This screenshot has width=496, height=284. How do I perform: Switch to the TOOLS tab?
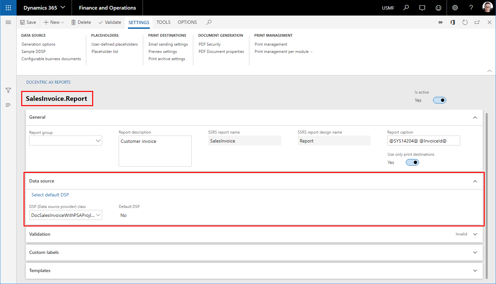pyautogui.click(x=163, y=22)
